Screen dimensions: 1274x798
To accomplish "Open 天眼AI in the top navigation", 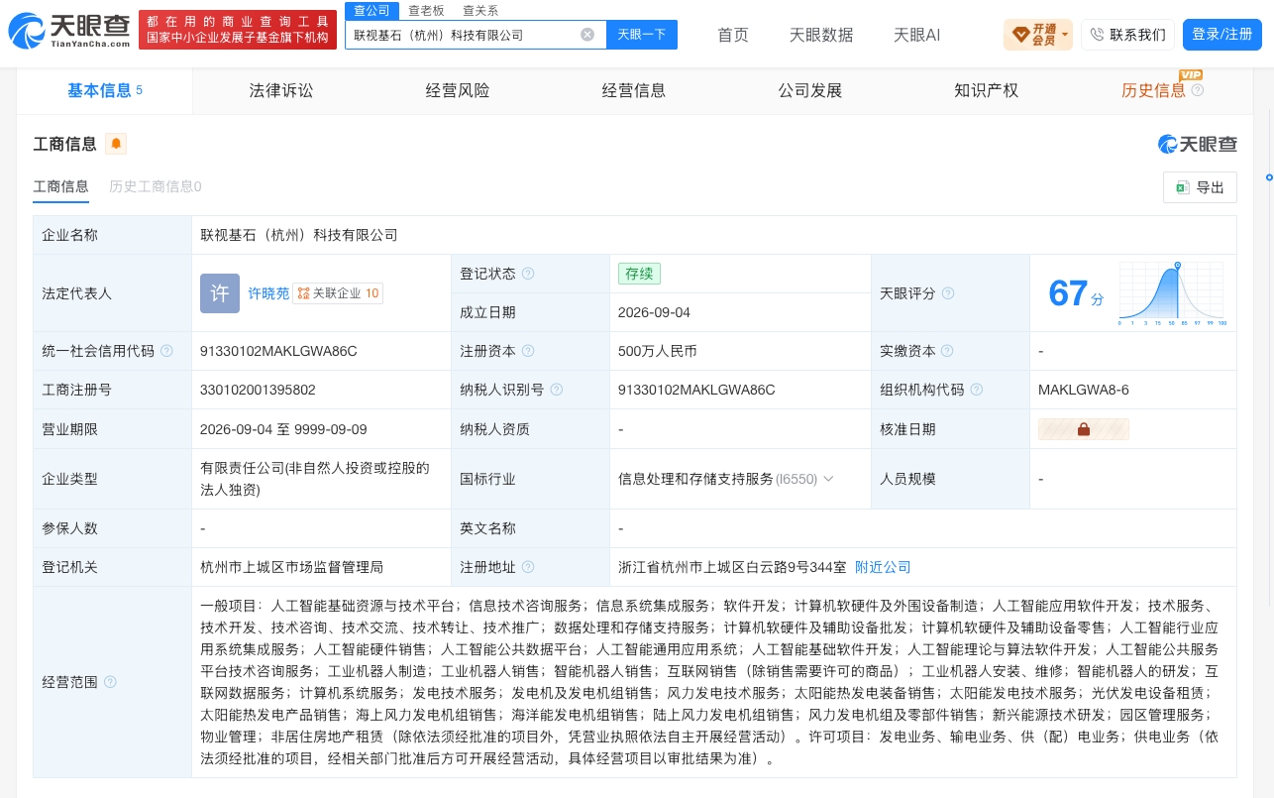I will click(916, 35).
